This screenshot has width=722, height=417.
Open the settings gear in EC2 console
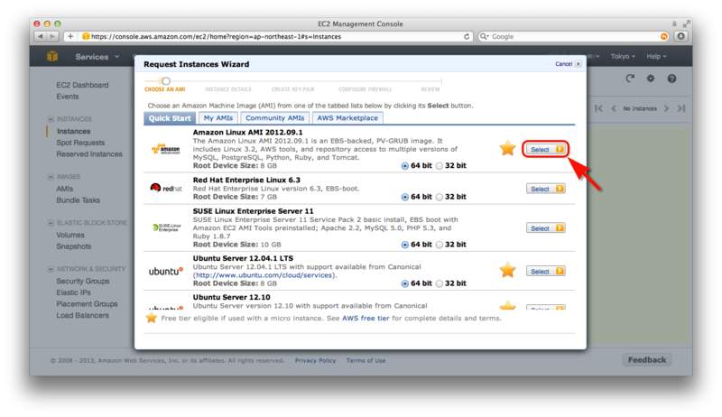point(650,79)
